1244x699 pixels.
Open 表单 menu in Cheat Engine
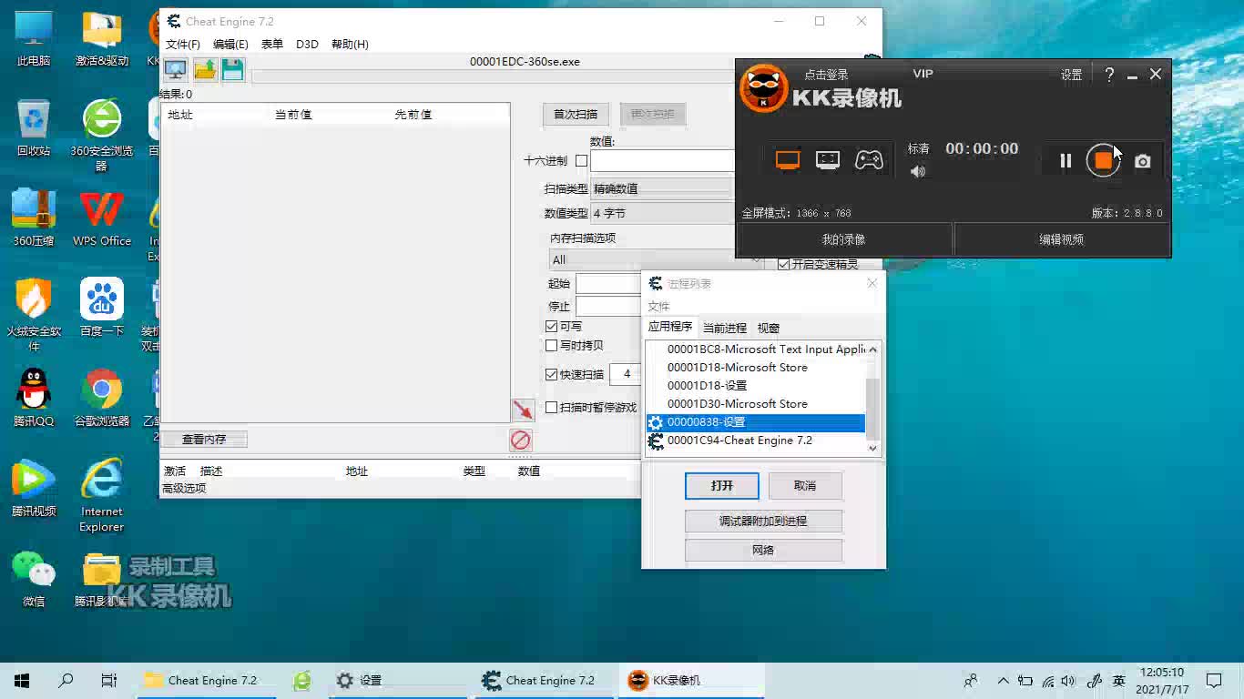272,44
